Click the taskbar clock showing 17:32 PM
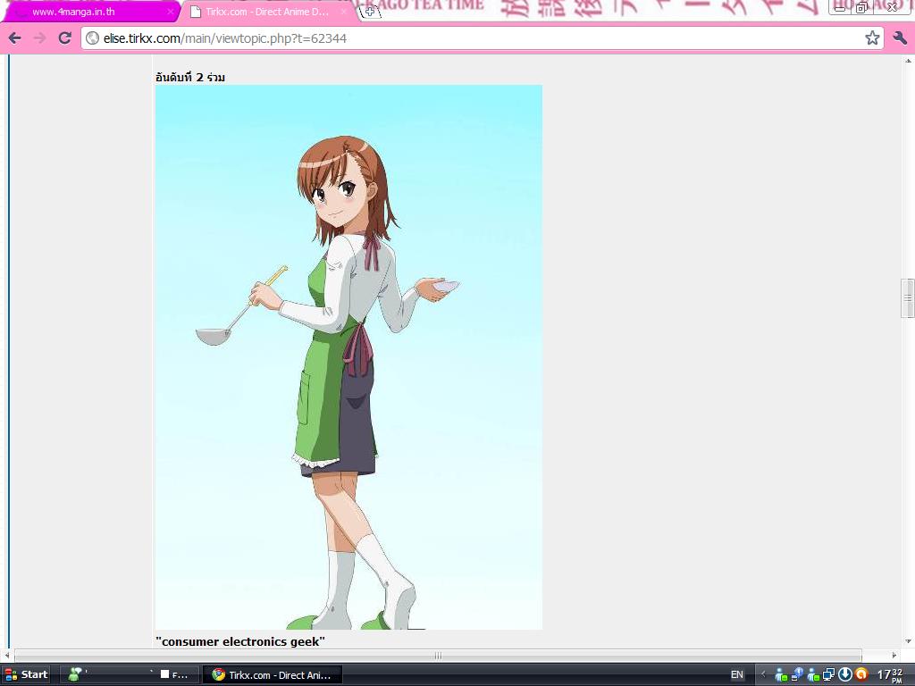The width and height of the screenshot is (915, 686). pos(891,675)
